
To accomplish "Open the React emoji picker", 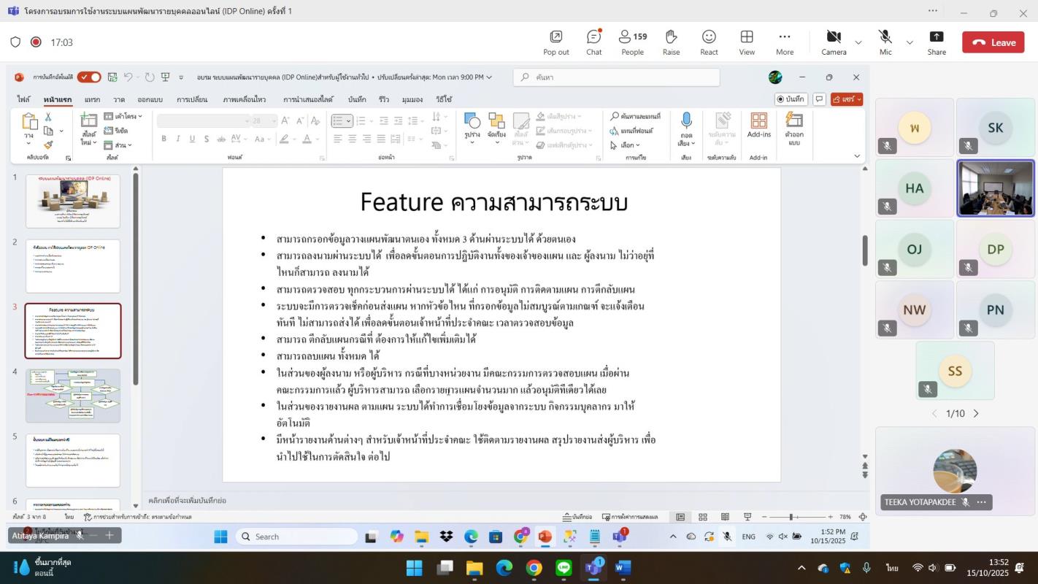I will [709, 42].
